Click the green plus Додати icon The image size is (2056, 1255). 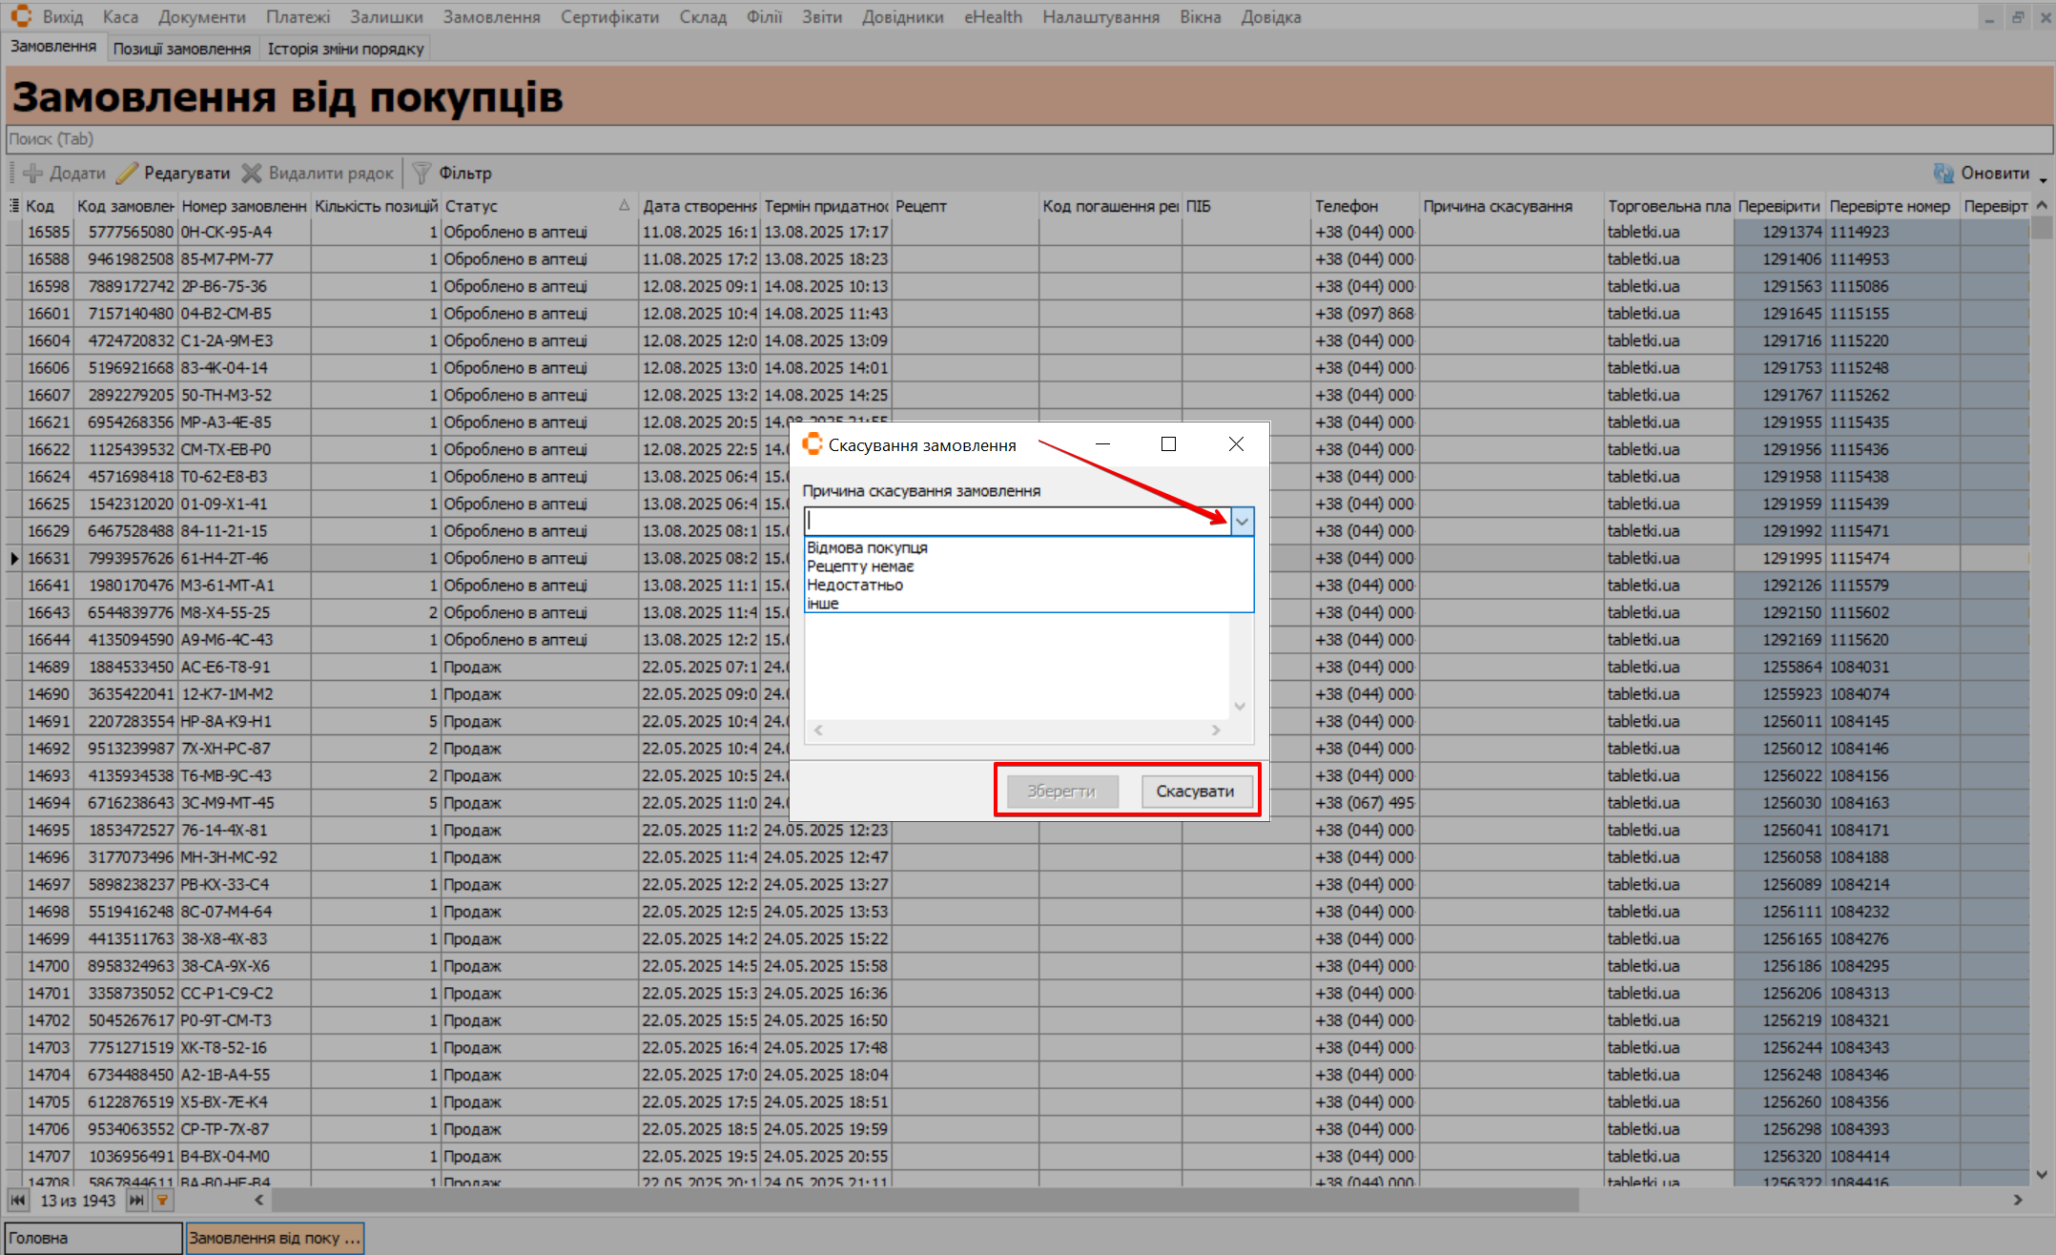33,173
